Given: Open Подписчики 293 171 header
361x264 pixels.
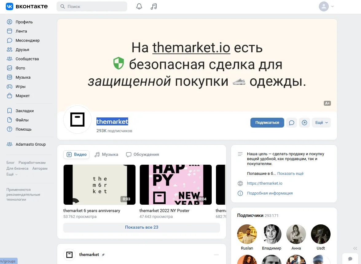Looking at the screenshot, I should pyautogui.click(x=258, y=215).
